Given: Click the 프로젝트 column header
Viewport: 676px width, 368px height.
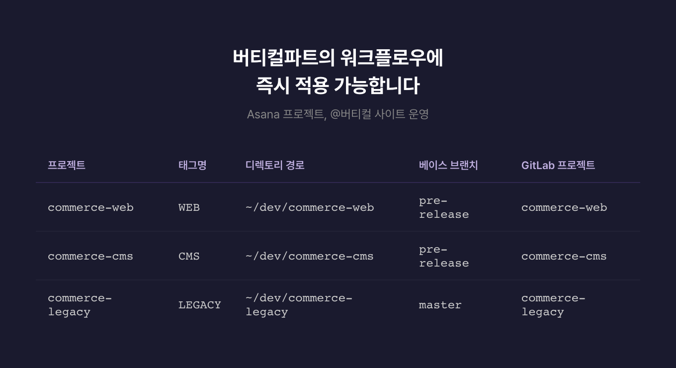Looking at the screenshot, I should (67, 165).
